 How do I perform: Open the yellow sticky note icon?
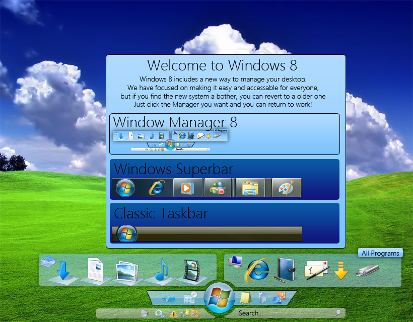(245, 298)
